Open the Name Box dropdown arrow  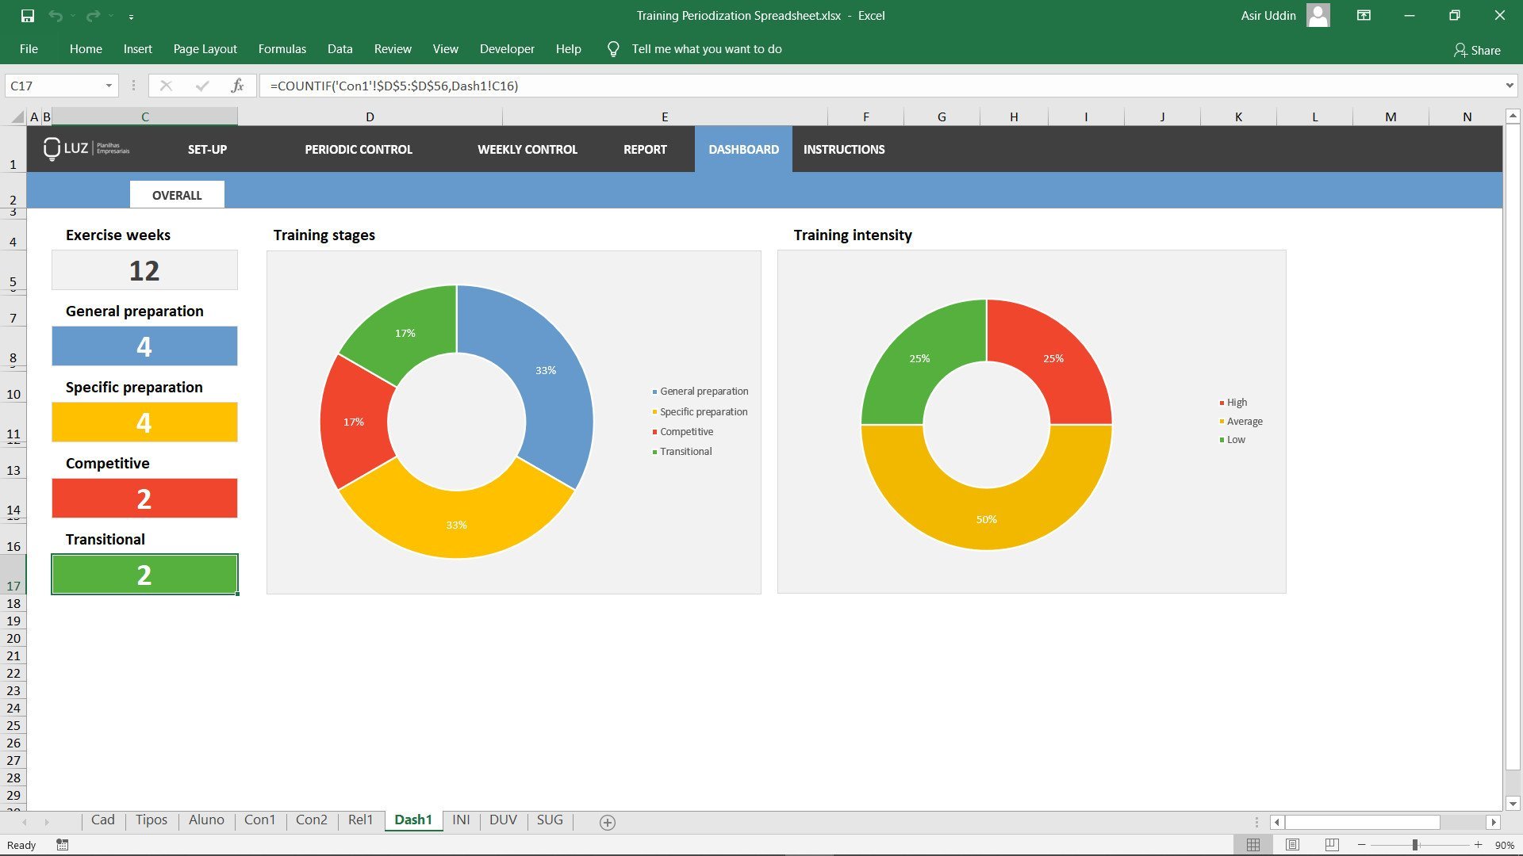click(109, 86)
